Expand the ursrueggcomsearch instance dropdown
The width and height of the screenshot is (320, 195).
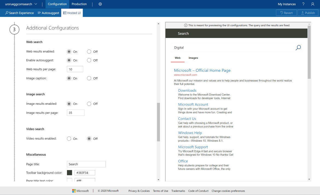coord(21,4)
